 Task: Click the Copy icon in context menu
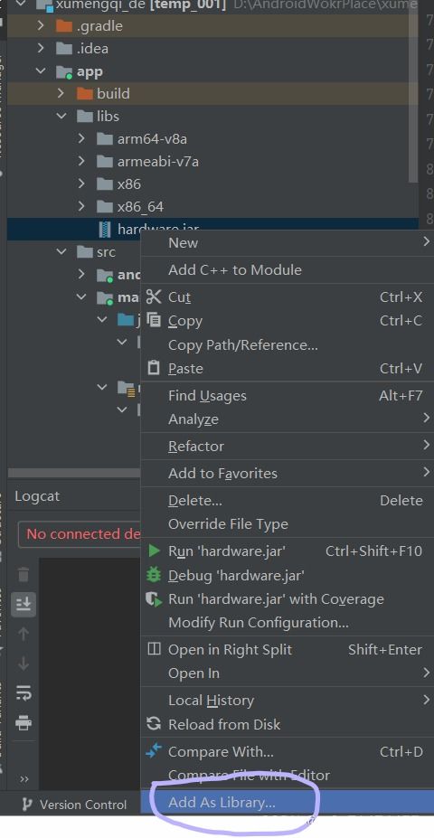coord(154,320)
